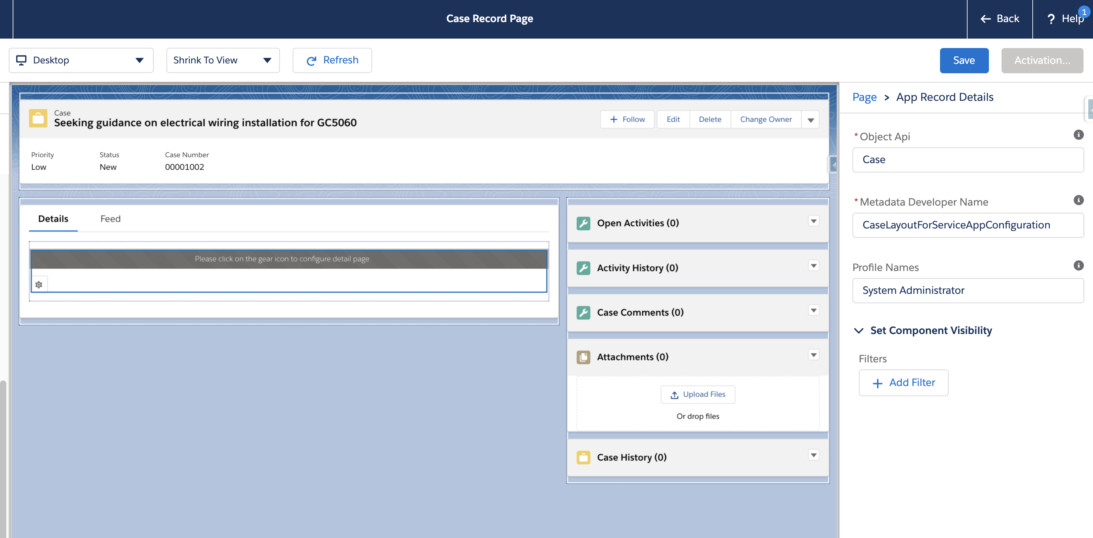
Task: Follow the GC5060 case record
Action: 627,119
